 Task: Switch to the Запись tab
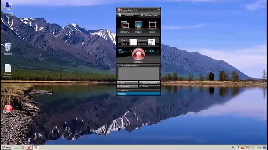tap(127, 15)
